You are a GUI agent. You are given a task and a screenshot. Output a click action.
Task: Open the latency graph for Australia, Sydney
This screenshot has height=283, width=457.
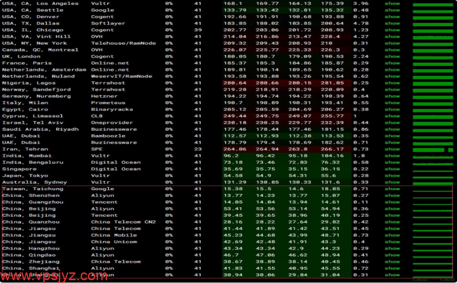433,183
